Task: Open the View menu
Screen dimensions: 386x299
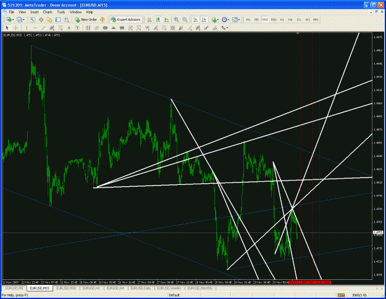Action: point(22,12)
